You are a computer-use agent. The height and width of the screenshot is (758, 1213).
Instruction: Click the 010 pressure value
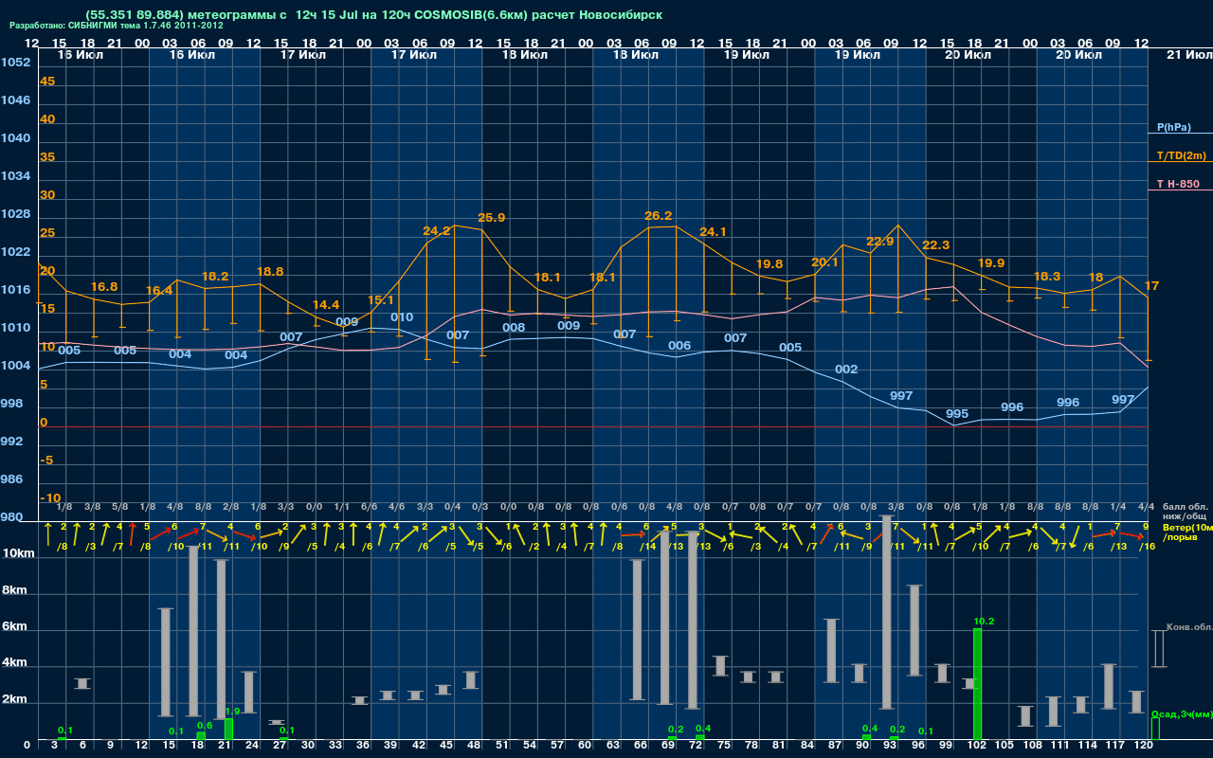[402, 317]
